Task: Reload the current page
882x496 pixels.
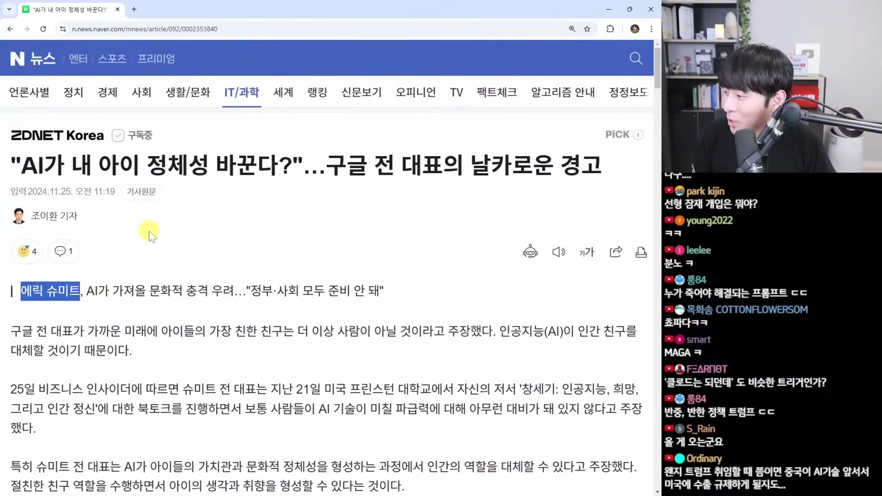Action: [43, 29]
